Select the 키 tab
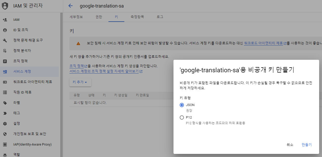322x157 pixels. coord(117,17)
